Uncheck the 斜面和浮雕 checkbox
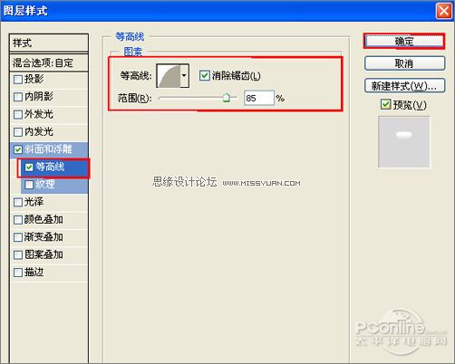455x364 pixels. (x=18, y=149)
